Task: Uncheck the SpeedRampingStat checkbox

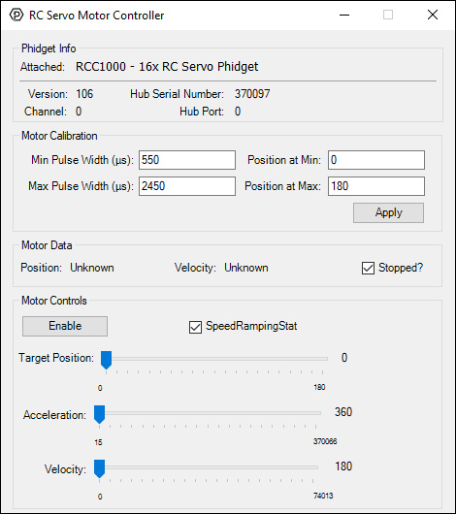Action: click(x=195, y=327)
